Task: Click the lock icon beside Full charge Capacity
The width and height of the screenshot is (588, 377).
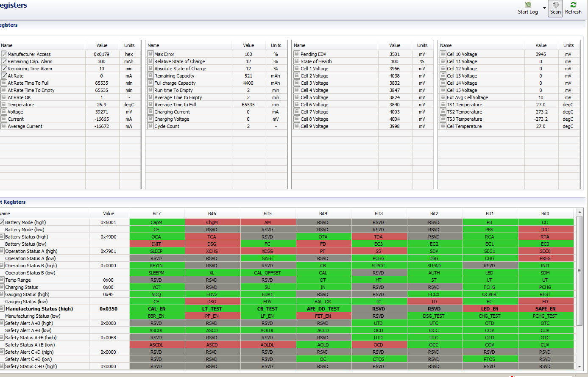Action: (x=150, y=83)
